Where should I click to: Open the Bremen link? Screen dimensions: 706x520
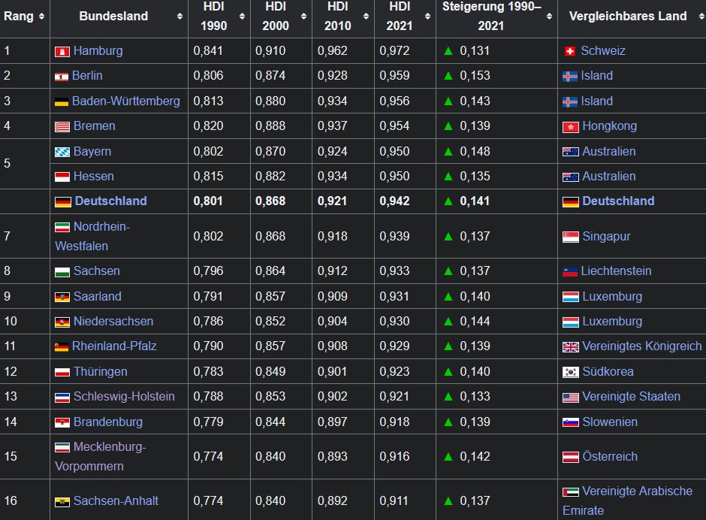94,125
